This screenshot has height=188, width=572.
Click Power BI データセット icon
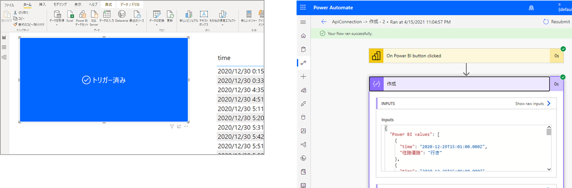[82, 14]
